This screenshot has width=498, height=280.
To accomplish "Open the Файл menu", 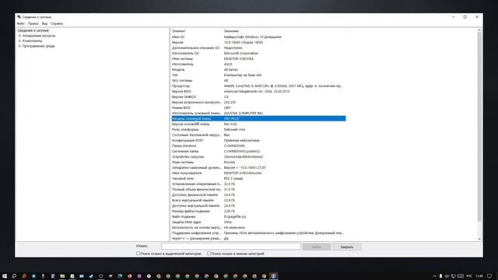I will 21,23.
